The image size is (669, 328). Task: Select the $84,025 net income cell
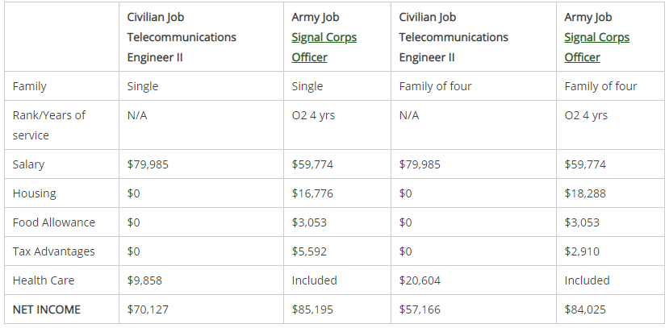pos(585,309)
